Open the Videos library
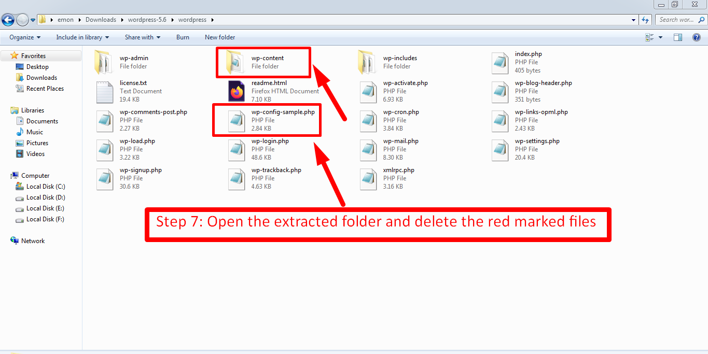The height and width of the screenshot is (354, 708). pos(35,154)
